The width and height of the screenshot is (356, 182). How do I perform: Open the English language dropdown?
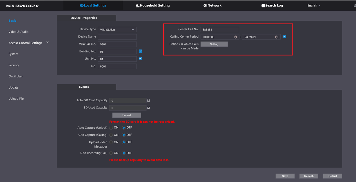(314, 6)
